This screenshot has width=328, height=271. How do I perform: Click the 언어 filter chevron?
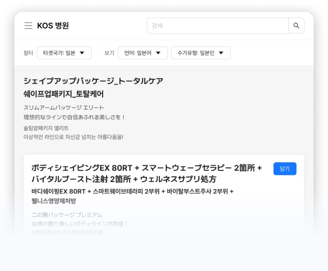(159, 53)
